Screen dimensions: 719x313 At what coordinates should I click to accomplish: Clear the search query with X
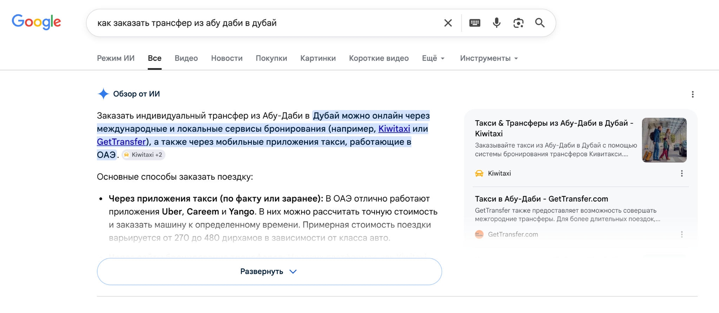click(448, 23)
